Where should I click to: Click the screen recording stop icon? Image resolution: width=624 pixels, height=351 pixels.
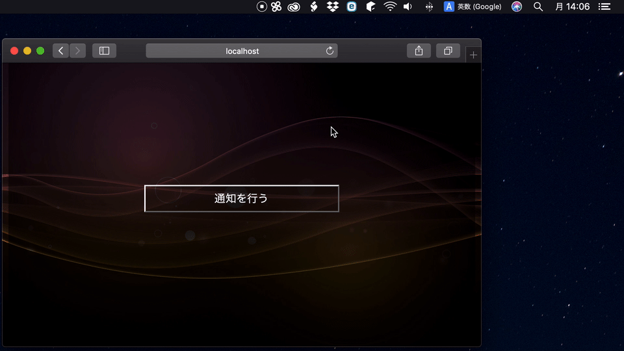[262, 6]
